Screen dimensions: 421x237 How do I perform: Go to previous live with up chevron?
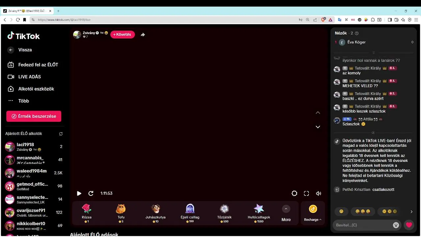[318, 113]
